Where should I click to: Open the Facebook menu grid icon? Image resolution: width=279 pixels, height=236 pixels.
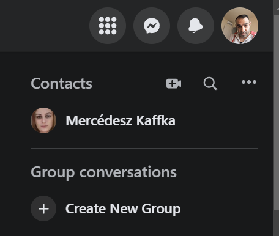(x=108, y=26)
